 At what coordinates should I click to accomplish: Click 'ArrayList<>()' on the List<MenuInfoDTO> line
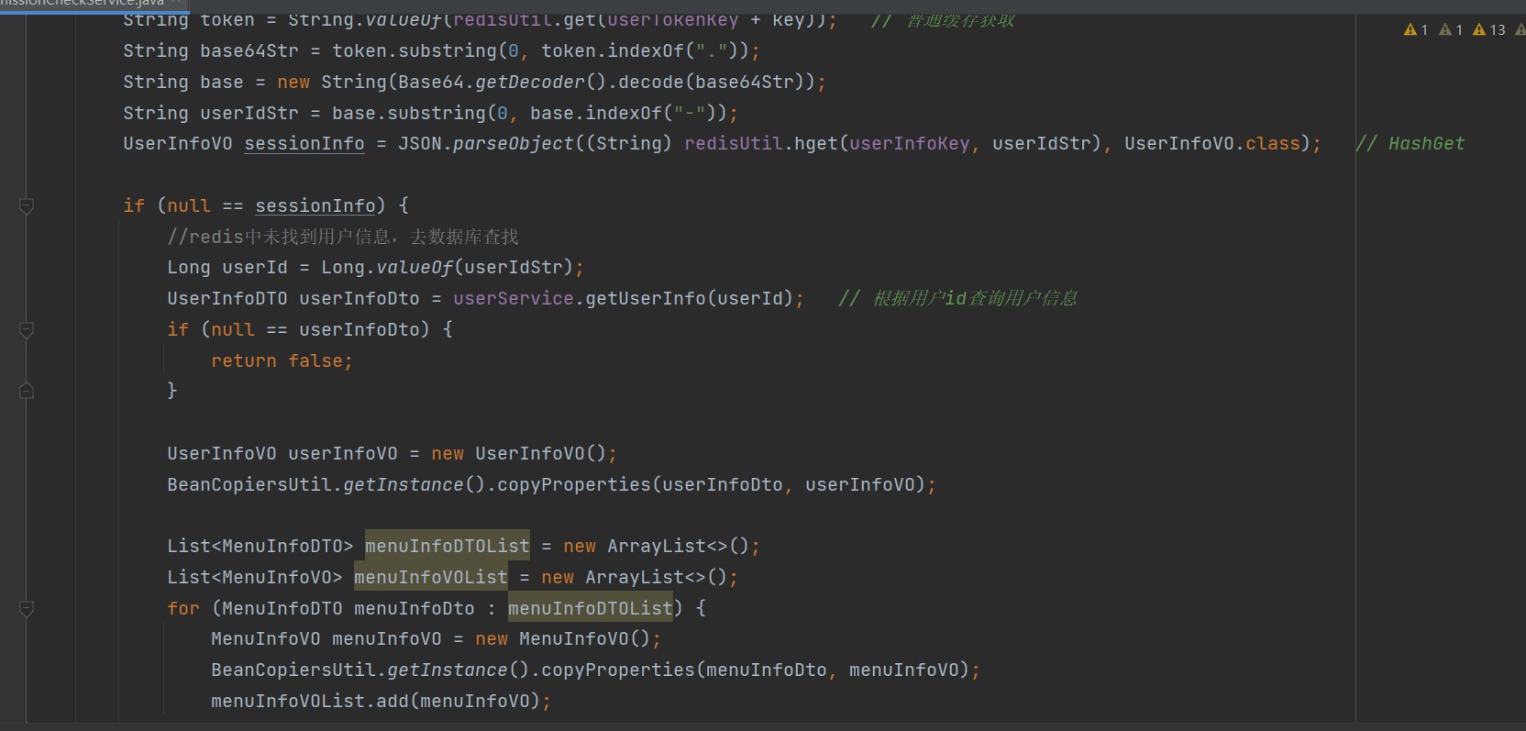[x=679, y=547]
